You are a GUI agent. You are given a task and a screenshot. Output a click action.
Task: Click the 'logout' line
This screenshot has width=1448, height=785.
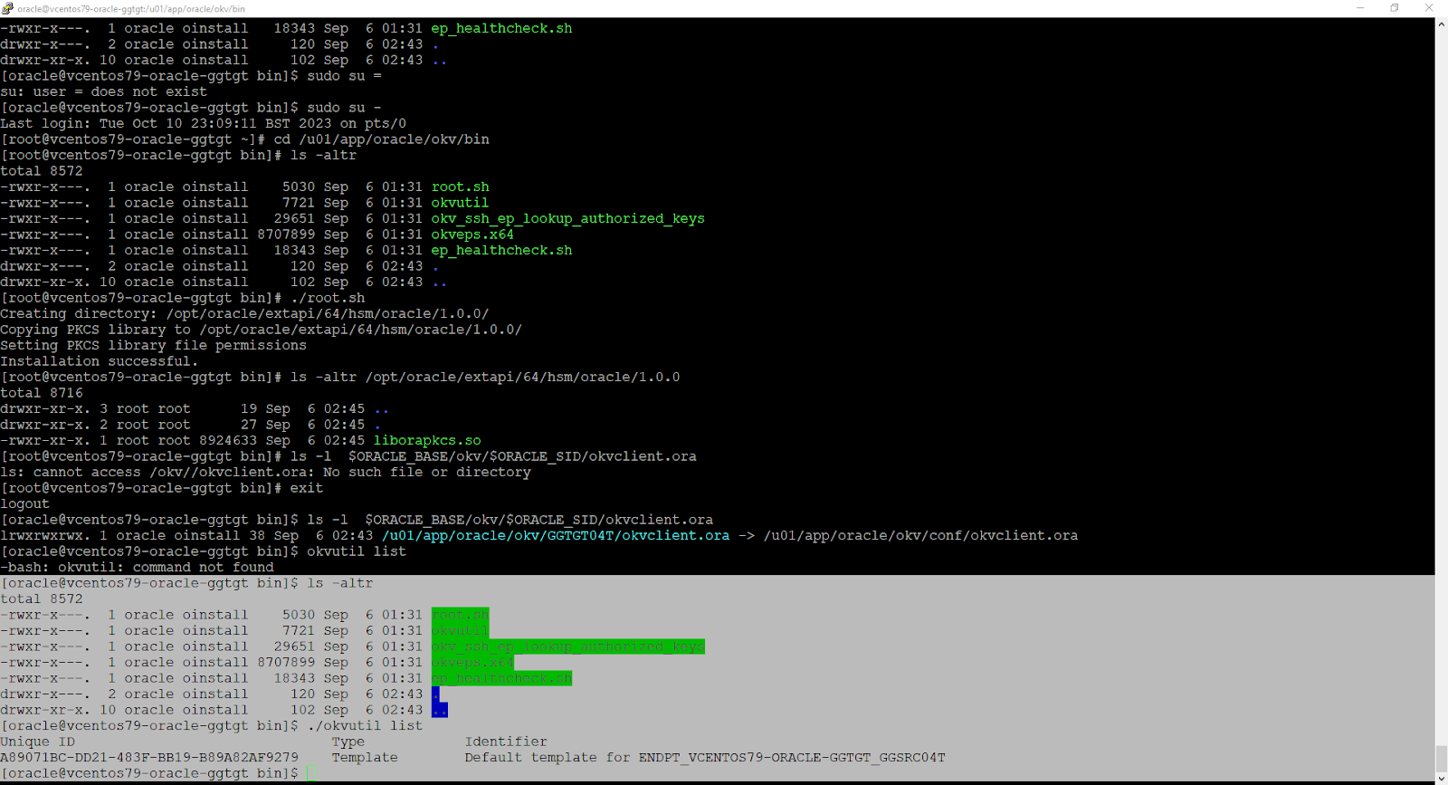(x=25, y=503)
